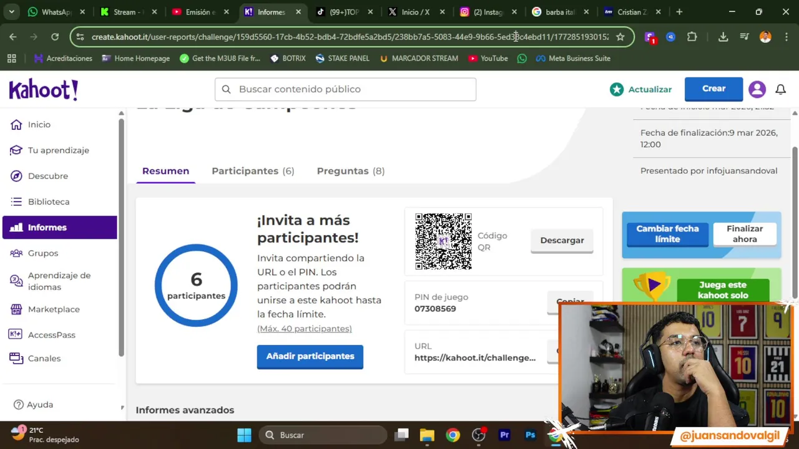Open AccessPass K!+ icon

16,335
